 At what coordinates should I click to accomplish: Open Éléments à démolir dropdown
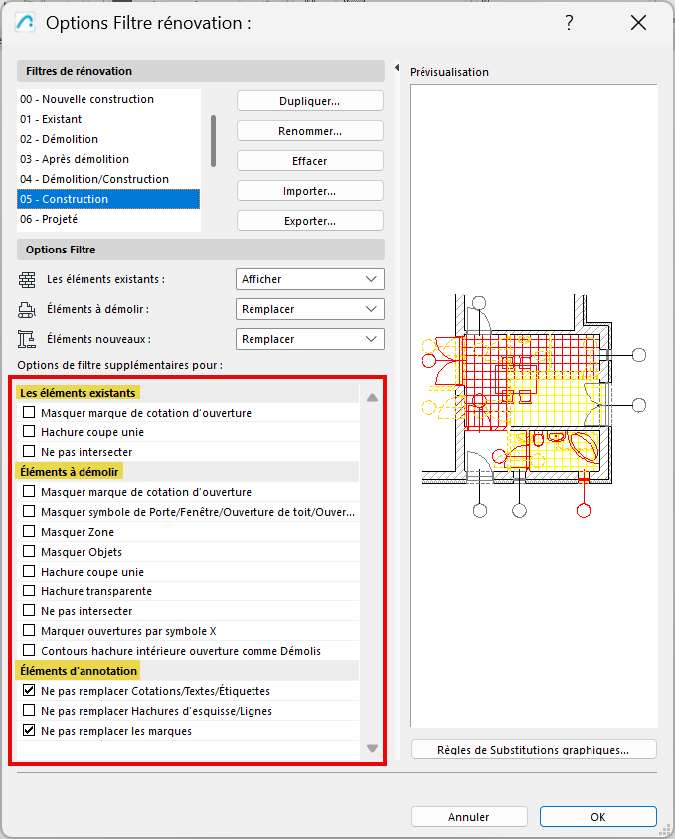point(310,309)
